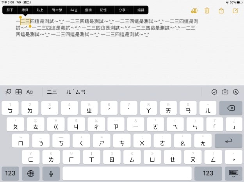Expand the 記憶 option in popup menu
244x182 pixels.
pyautogui.click(x=105, y=10)
